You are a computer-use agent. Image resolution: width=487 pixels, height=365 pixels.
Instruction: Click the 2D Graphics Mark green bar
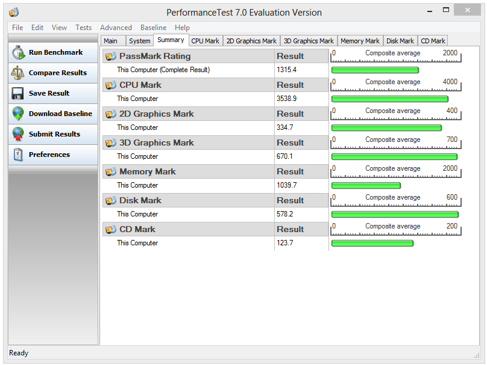point(387,128)
